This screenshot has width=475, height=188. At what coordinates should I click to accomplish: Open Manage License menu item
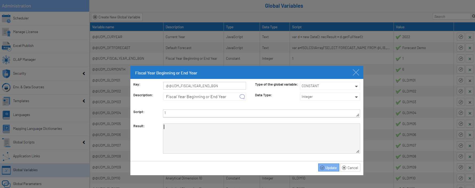pos(25,32)
